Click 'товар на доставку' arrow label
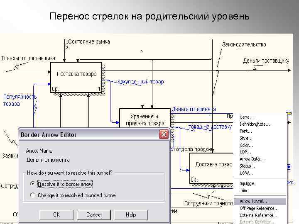 [210, 127]
